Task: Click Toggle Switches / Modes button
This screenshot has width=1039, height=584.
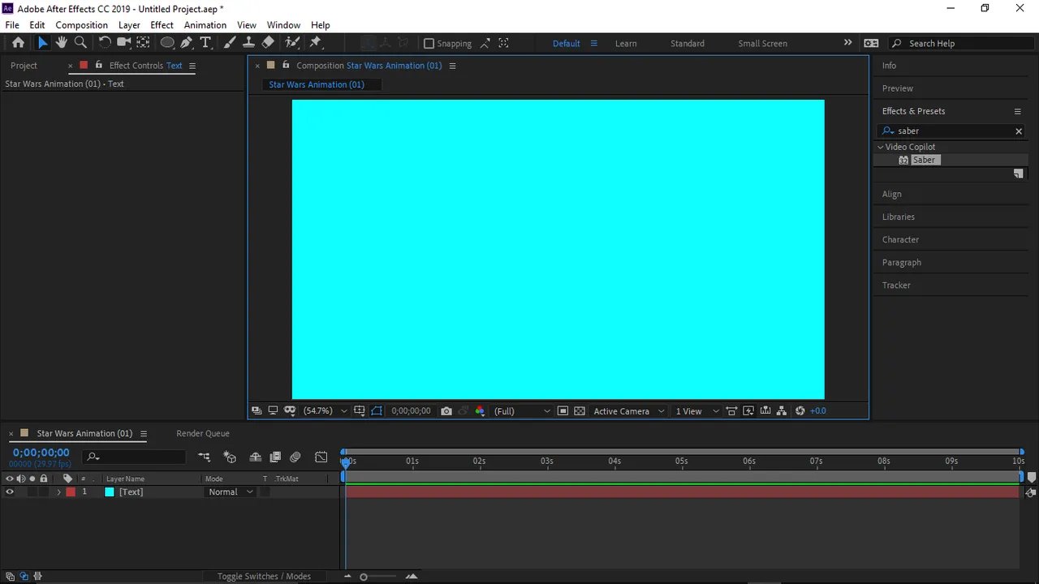Action: click(264, 576)
